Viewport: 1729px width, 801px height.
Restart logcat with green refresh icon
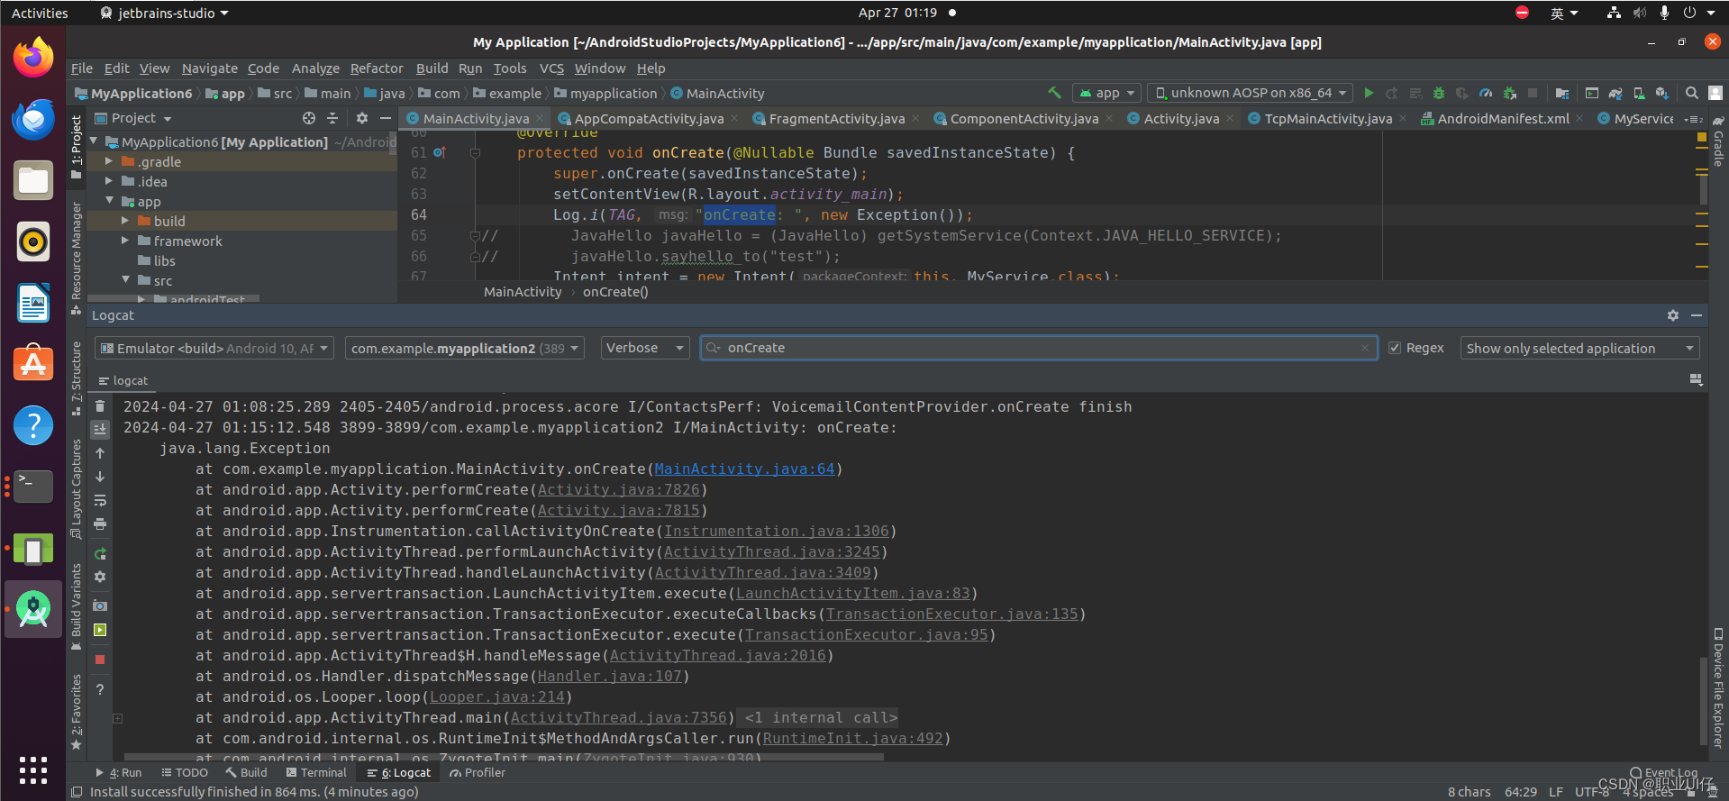pos(100,554)
